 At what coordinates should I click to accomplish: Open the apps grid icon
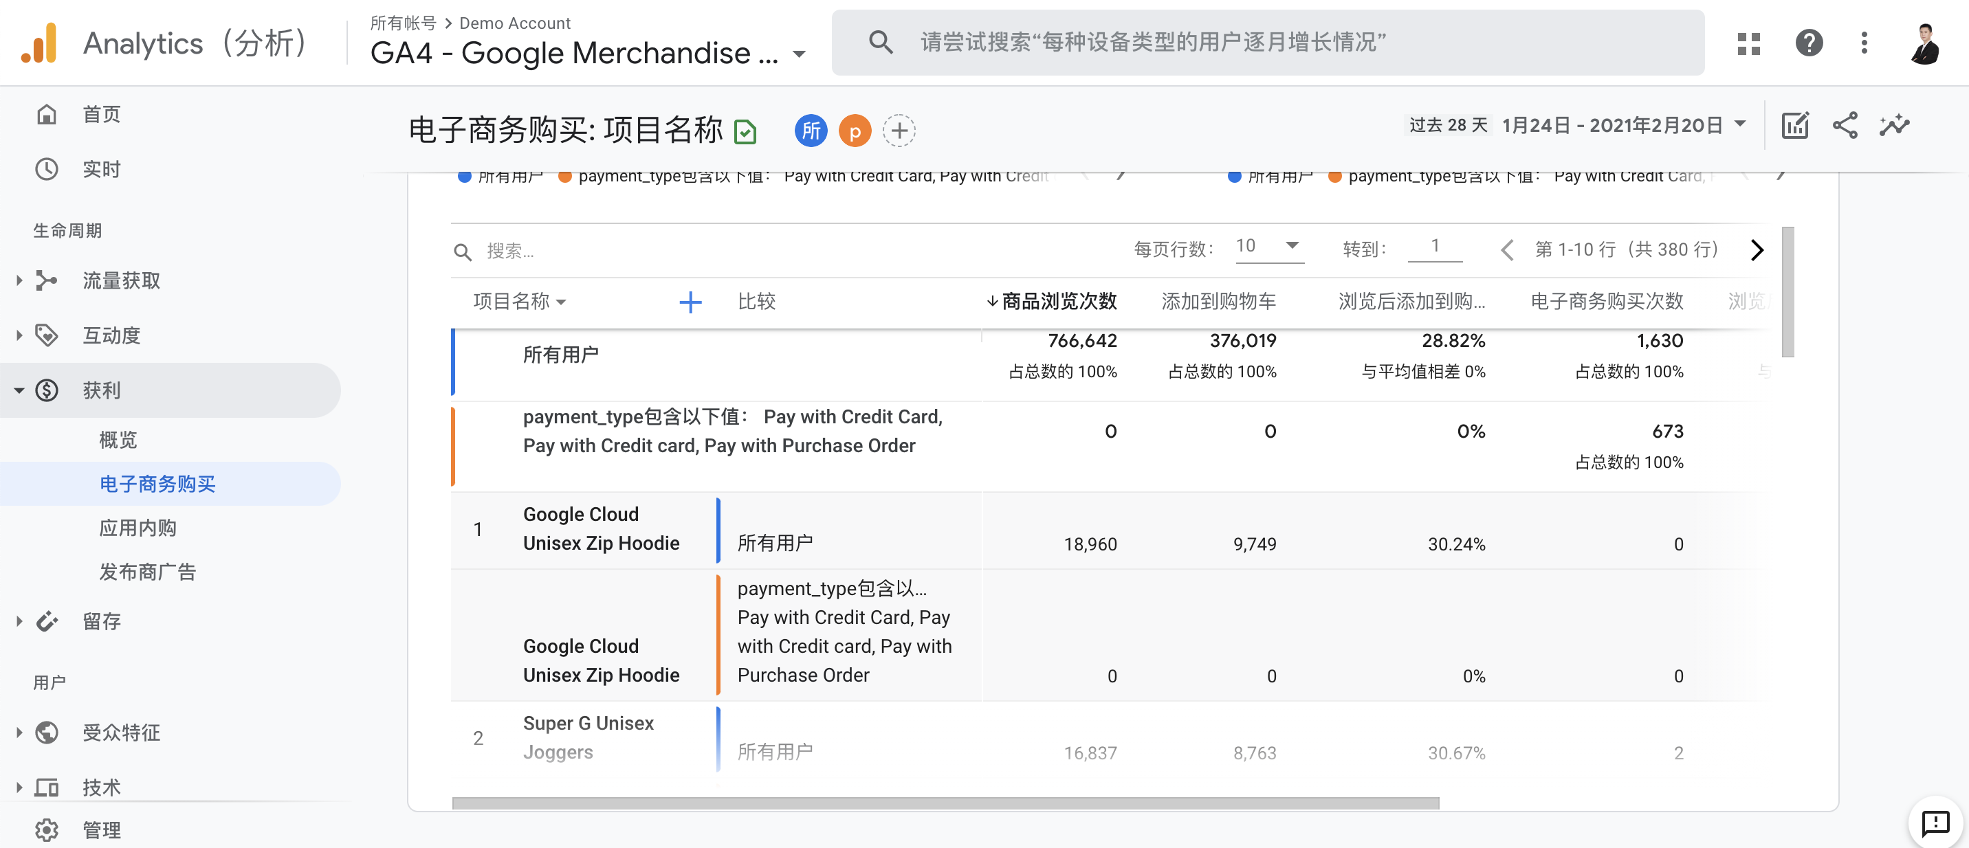tap(1748, 43)
